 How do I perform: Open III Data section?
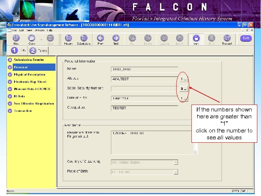(19, 96)
